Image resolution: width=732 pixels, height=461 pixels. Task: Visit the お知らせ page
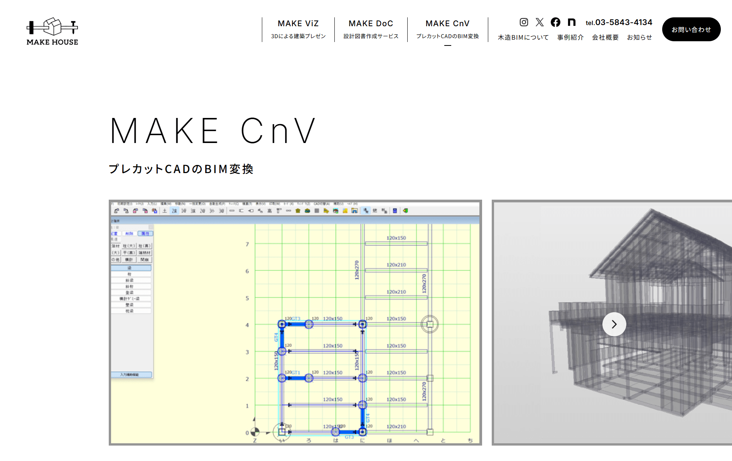click(639, 37)
